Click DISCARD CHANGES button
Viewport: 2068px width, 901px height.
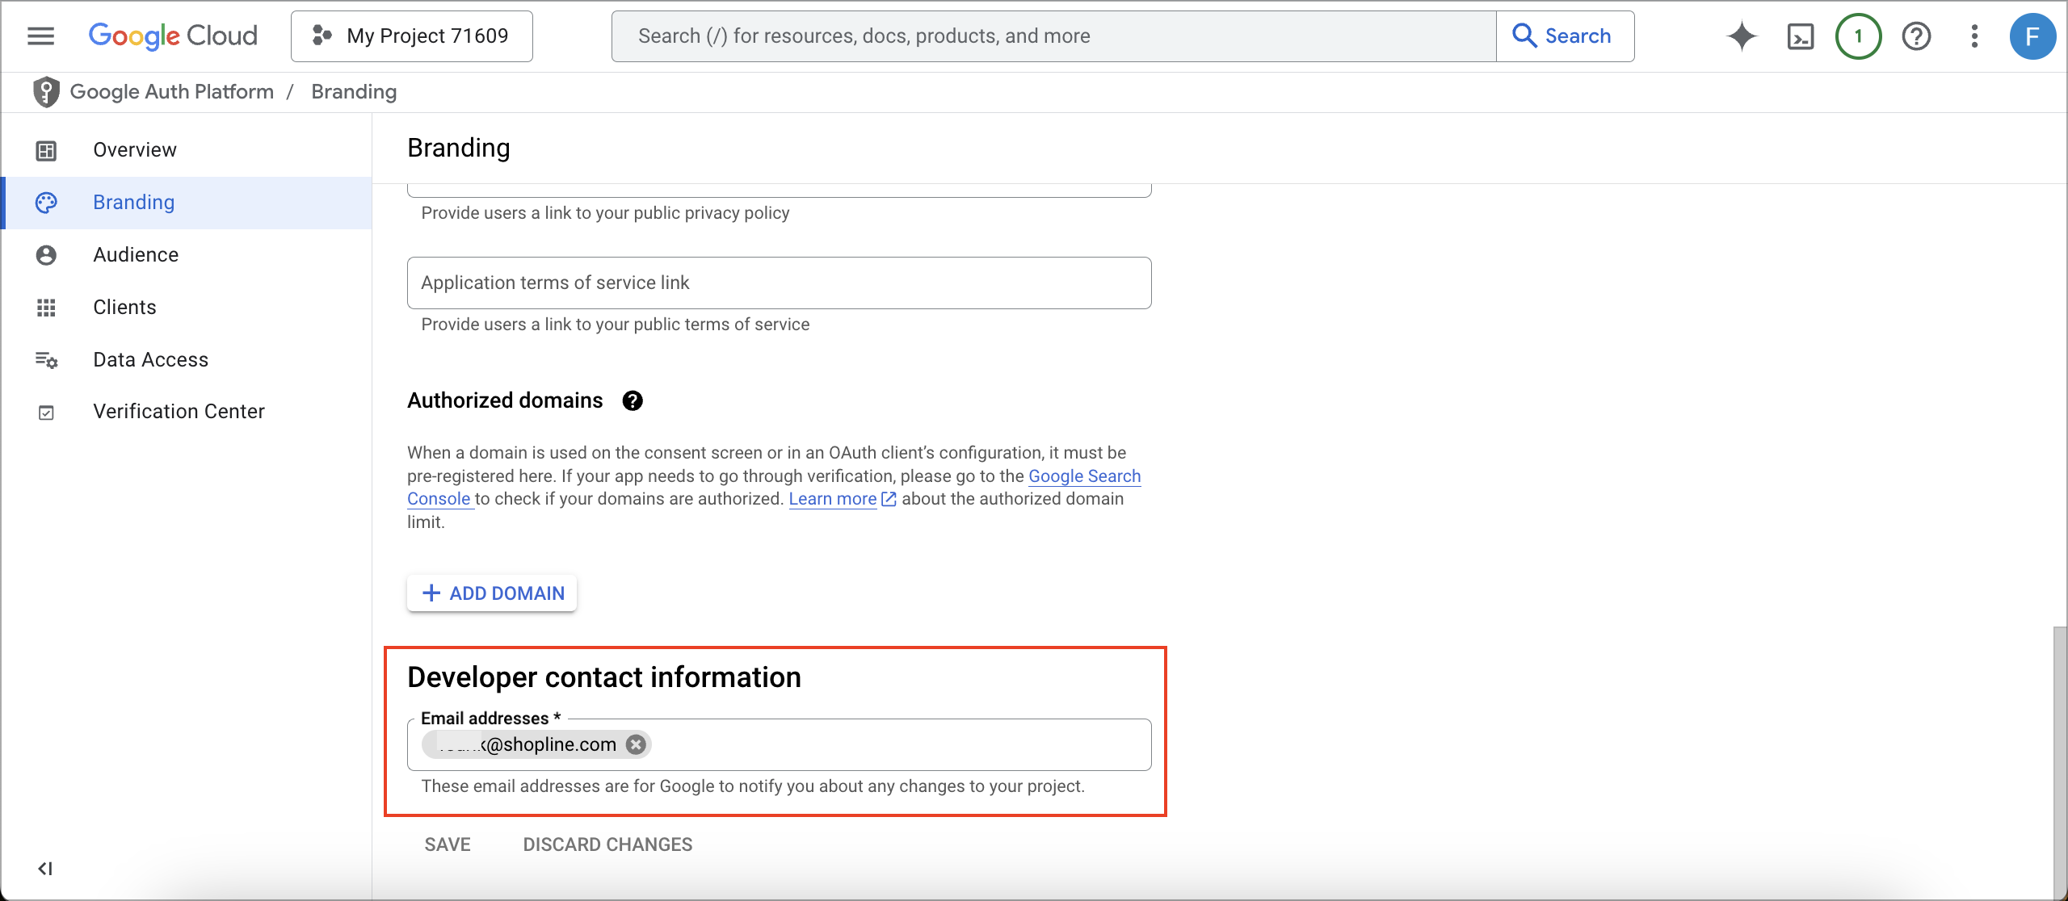coord(607,844)
